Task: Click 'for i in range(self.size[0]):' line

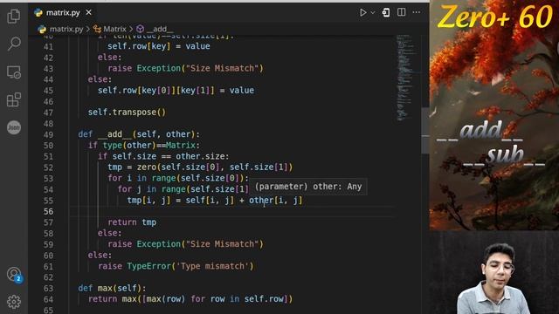Action: (x=178, y=178)
